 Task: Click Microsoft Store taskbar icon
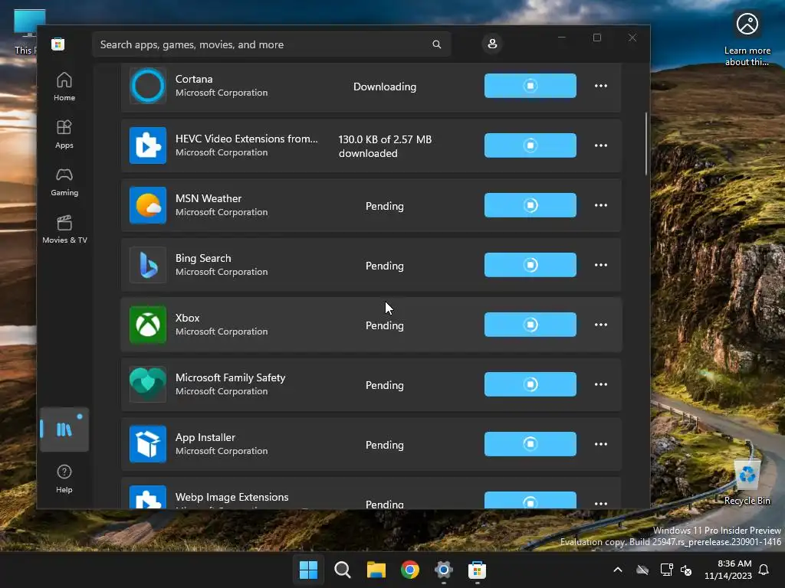pyautogui.click(x=477, y=570)
